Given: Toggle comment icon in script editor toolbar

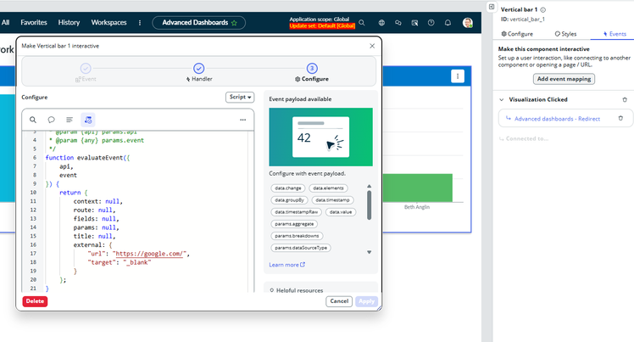Looking at the screenshot, I should pyautogui.click(x=51, y=120).
